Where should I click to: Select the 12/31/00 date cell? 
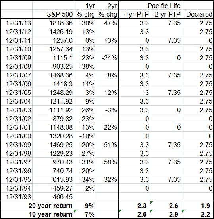point(17,136)
